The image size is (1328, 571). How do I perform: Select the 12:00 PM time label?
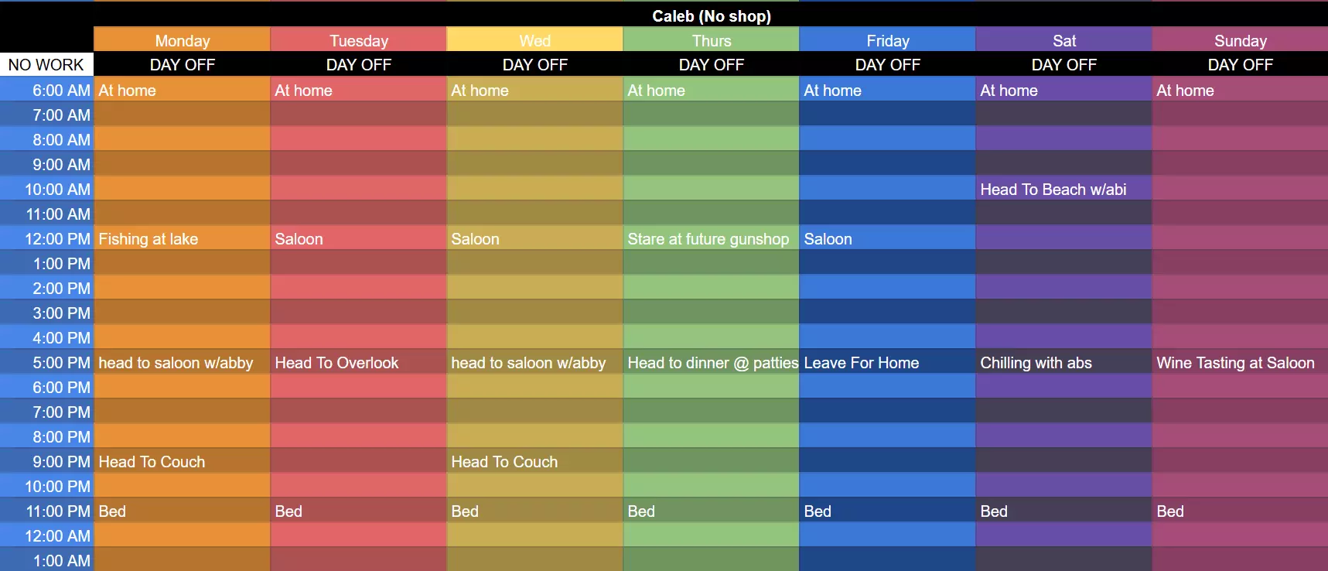tap(47, 239)
